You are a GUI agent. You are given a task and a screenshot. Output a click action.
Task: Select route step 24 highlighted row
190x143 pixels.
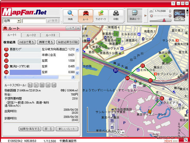point(39,72)
